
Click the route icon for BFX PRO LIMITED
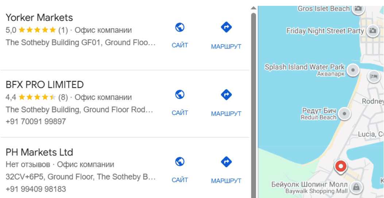(226, 95)
